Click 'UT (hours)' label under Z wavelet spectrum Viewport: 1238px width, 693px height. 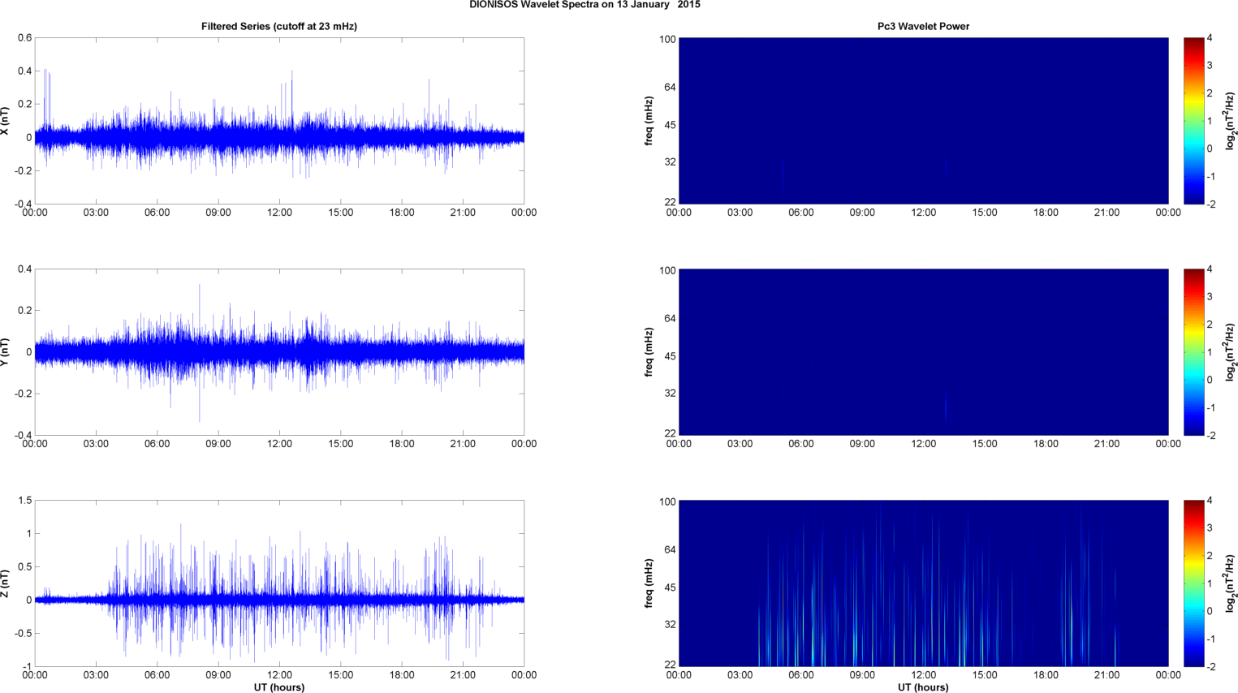pyautogui.click(x=923, y=687)
